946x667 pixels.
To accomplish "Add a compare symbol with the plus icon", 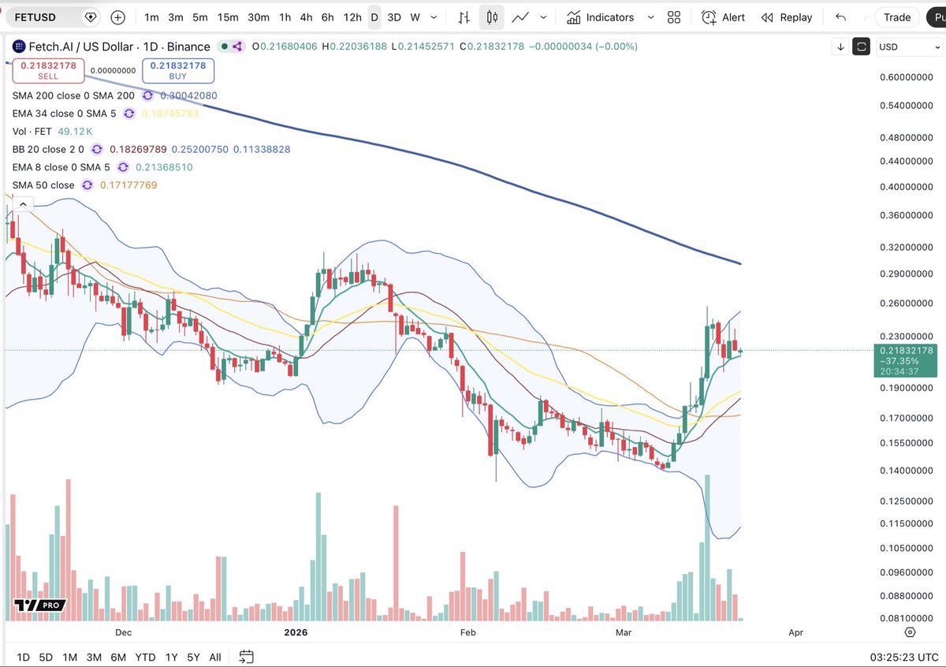I will [x=117, y=17].
